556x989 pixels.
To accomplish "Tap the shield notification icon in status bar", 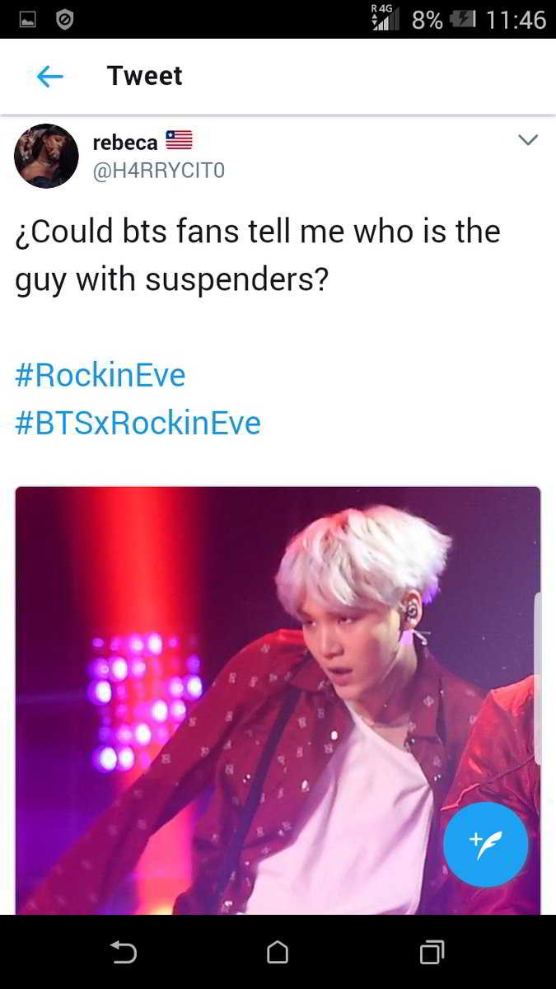I will tap(65, 19).
